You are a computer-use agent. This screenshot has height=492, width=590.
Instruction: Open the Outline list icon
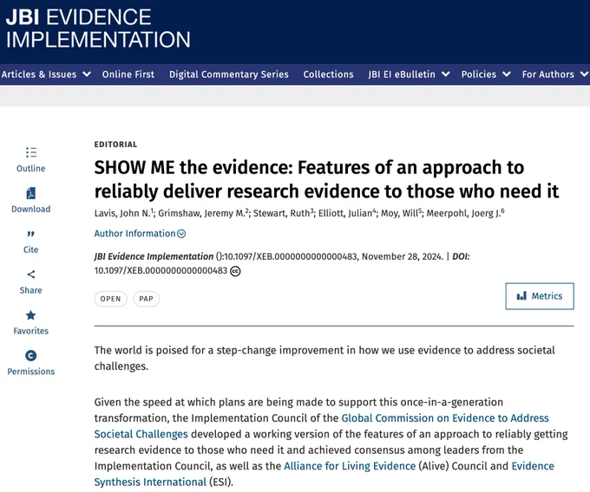tap(31, 152)
